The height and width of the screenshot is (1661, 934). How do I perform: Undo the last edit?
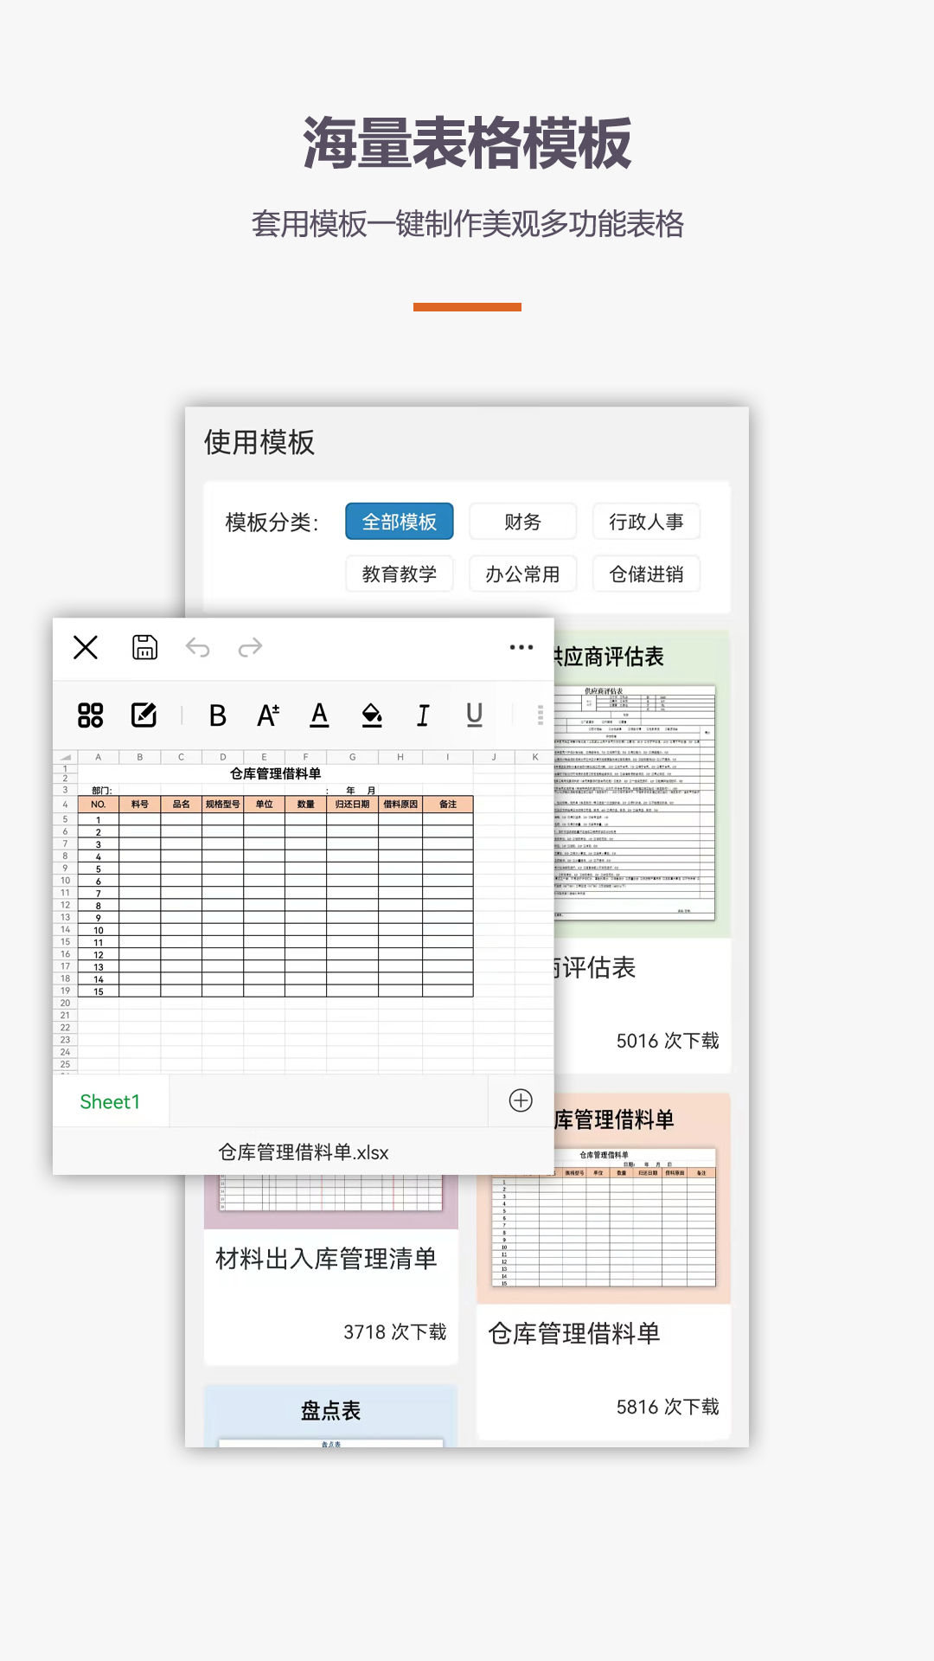pyautogui.click(x=198, y=647)
